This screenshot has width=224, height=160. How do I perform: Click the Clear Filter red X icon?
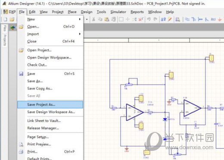click(x=141, y=19)
